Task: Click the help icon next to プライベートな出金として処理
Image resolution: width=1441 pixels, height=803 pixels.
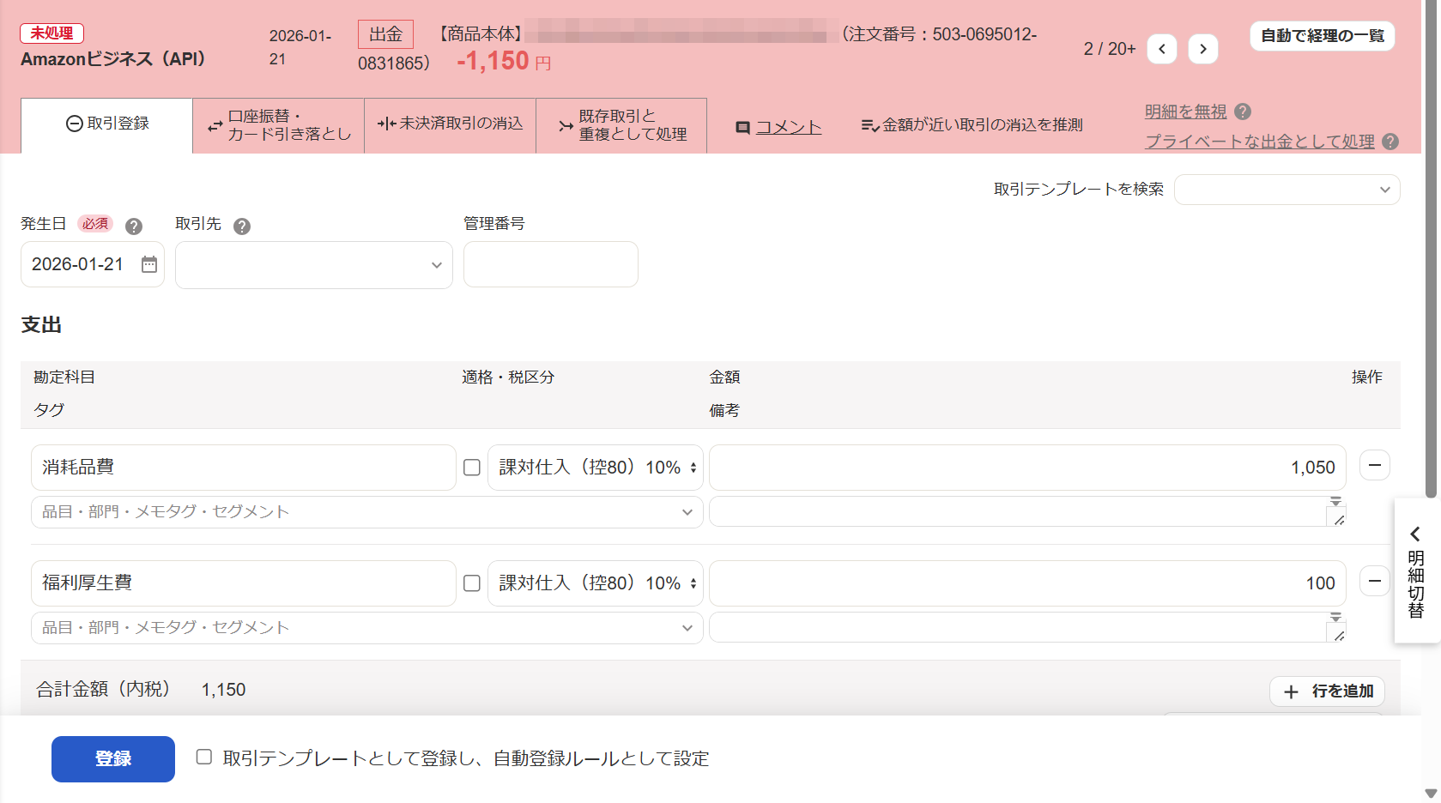Action: (1390, 142)
